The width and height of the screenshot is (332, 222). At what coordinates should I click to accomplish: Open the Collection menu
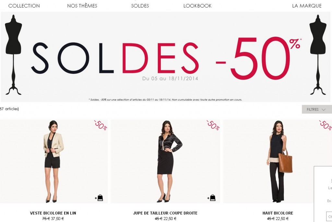coord(24,6)
